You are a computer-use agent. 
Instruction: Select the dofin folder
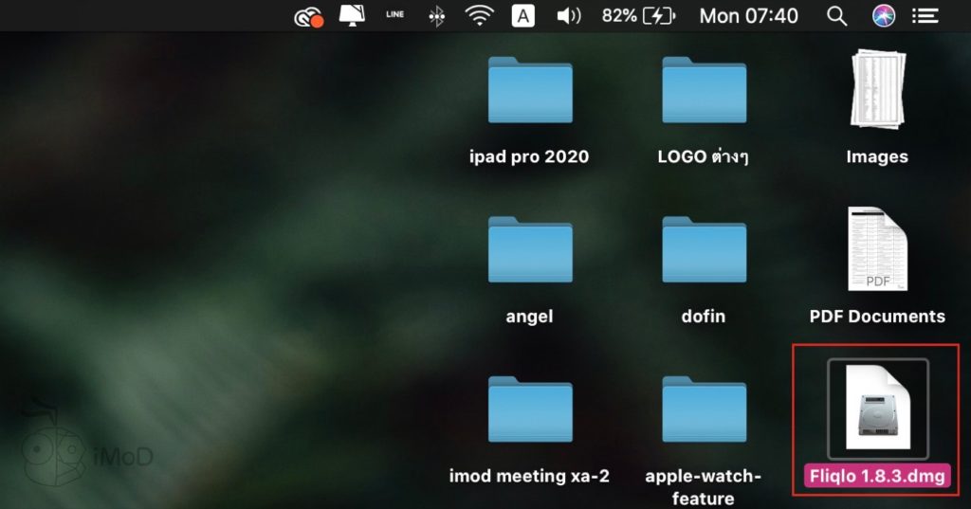[x=704, y=252]
